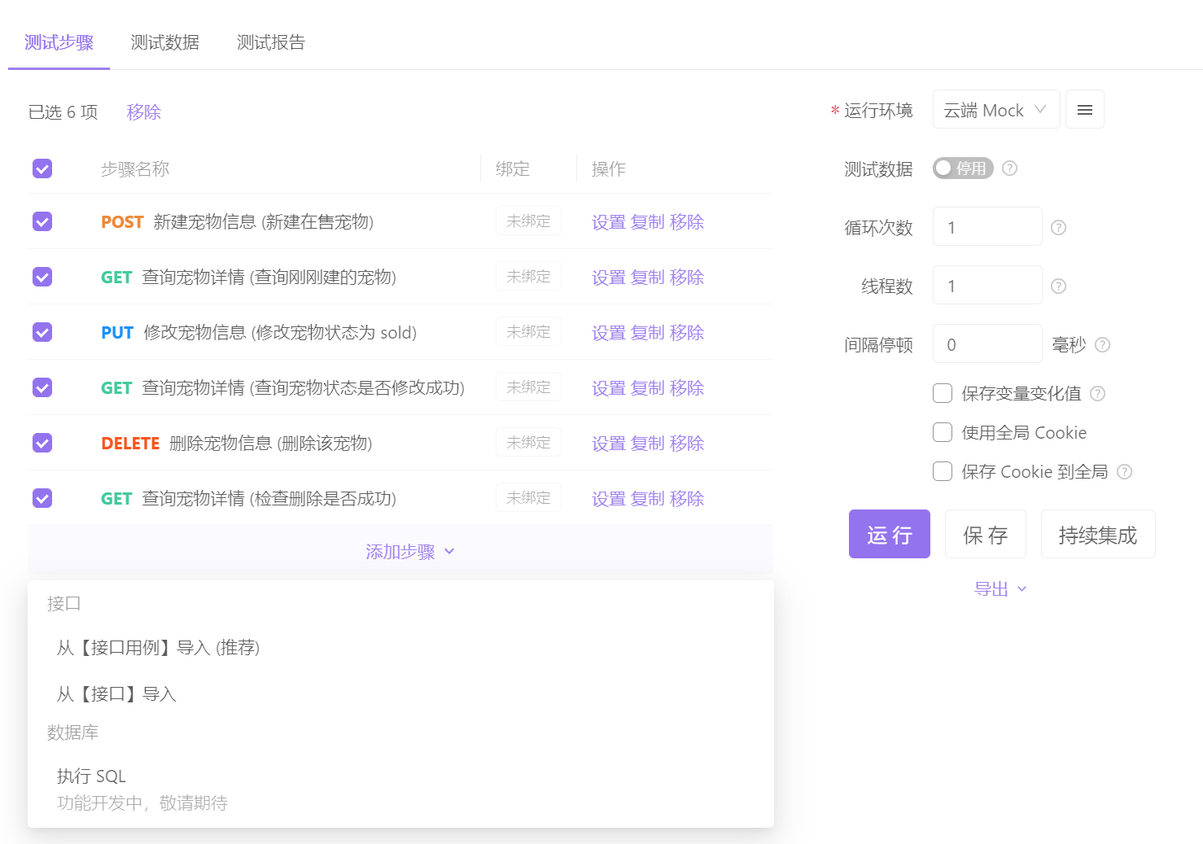Click 未绑定 tag on PUT 修改宠物信息 row
The height and width of the screenshot is (844, 1203).
tap(529, 332)
